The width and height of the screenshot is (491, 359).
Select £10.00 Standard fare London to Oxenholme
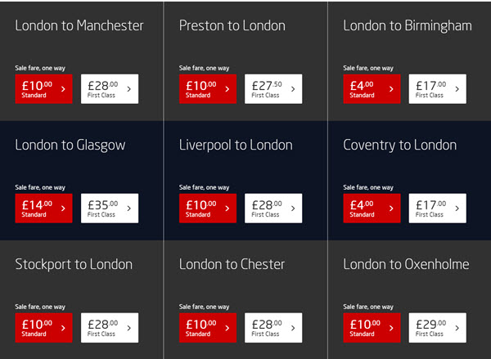(372, 328)
